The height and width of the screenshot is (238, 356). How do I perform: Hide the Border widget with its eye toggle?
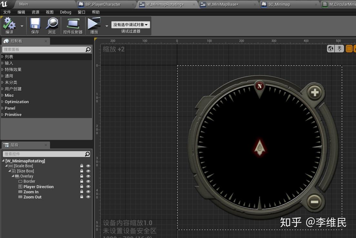click(x=88, y=181)
